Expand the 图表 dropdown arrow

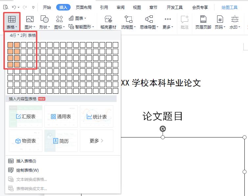point(85,18)
